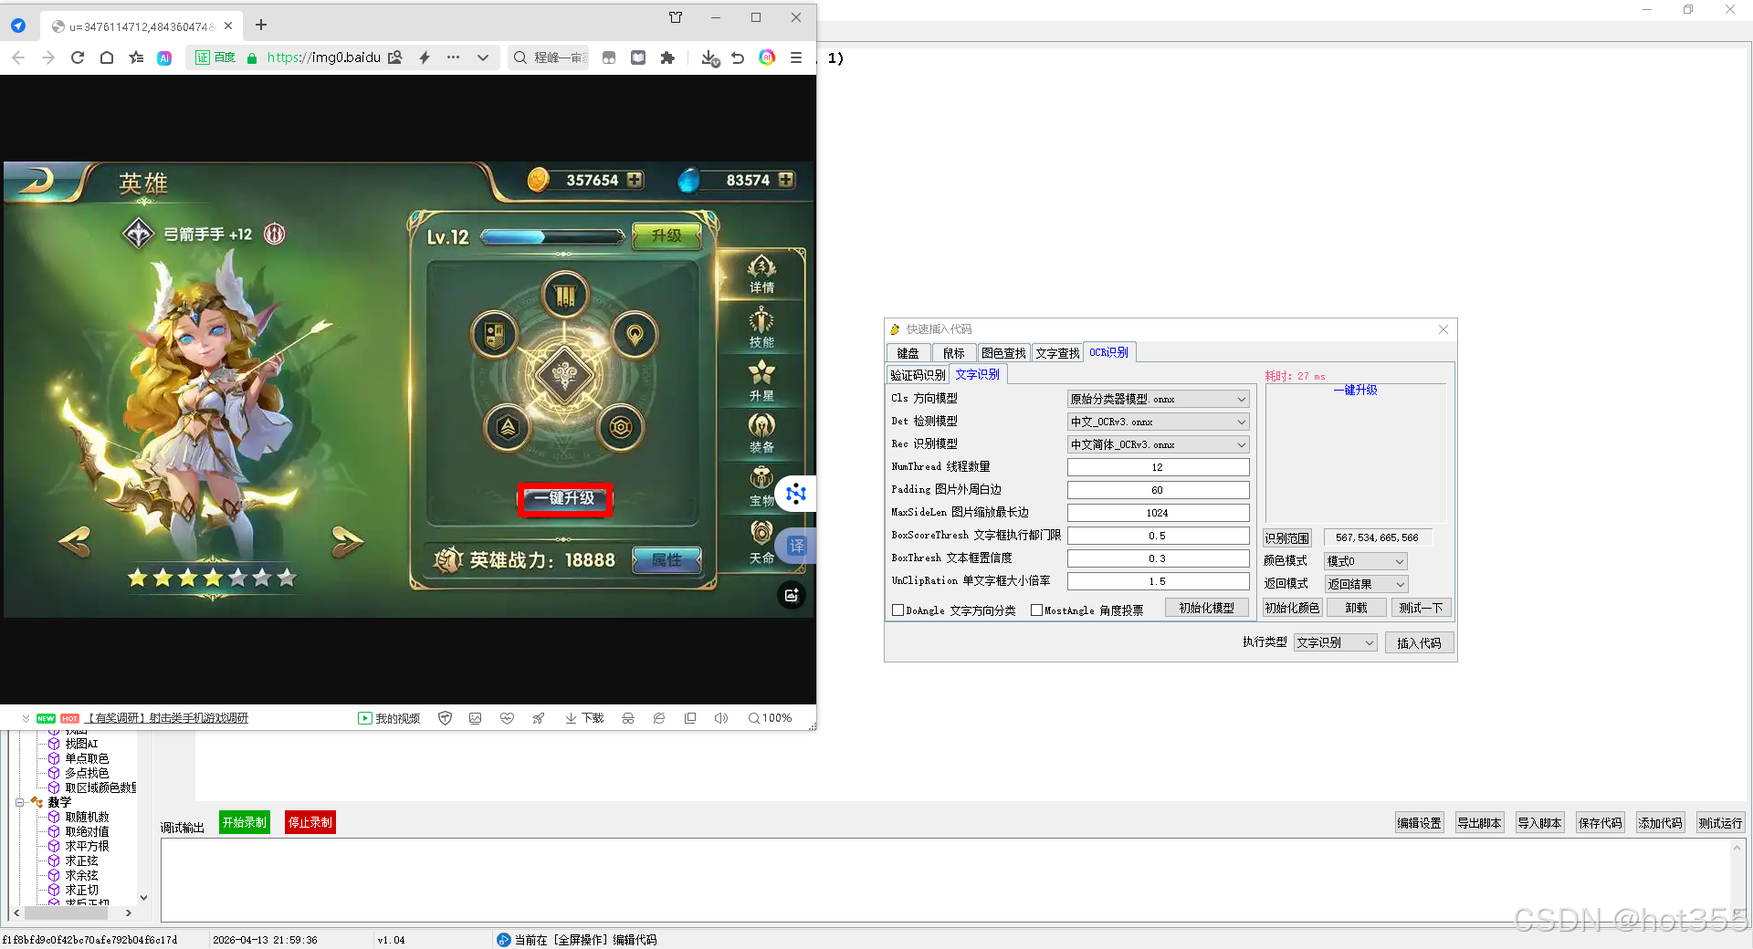Click the lightning speed mode icon
The height and width of the screenshot is (949, 1753).
coord(425,57)
